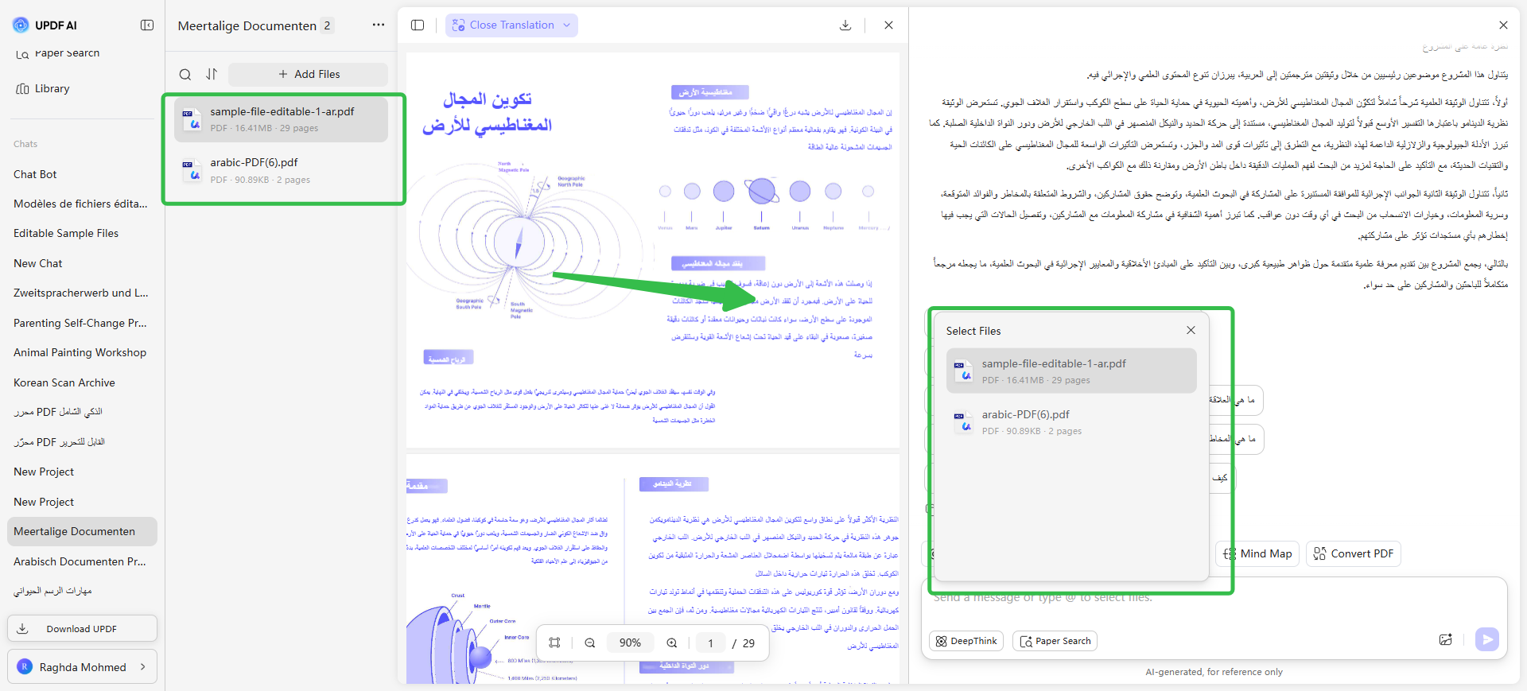Toggle the PDF viewer sidebar icon
This screenshot has height=691, width=1527.
(418, 25)
